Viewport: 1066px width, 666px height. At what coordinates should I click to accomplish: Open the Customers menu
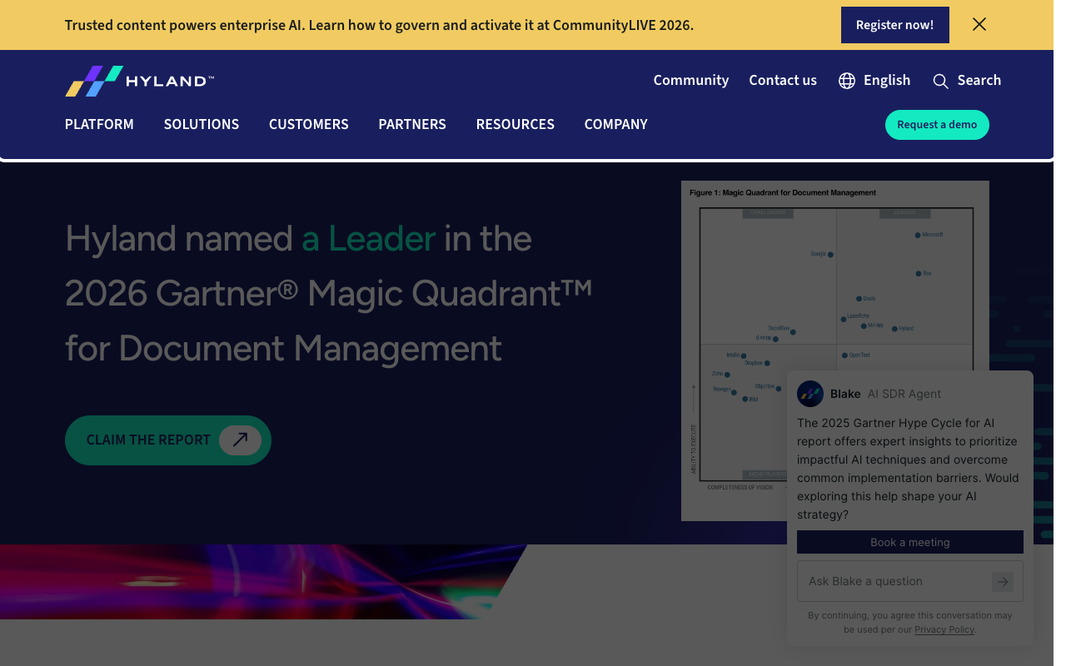(x=309, y=124)
